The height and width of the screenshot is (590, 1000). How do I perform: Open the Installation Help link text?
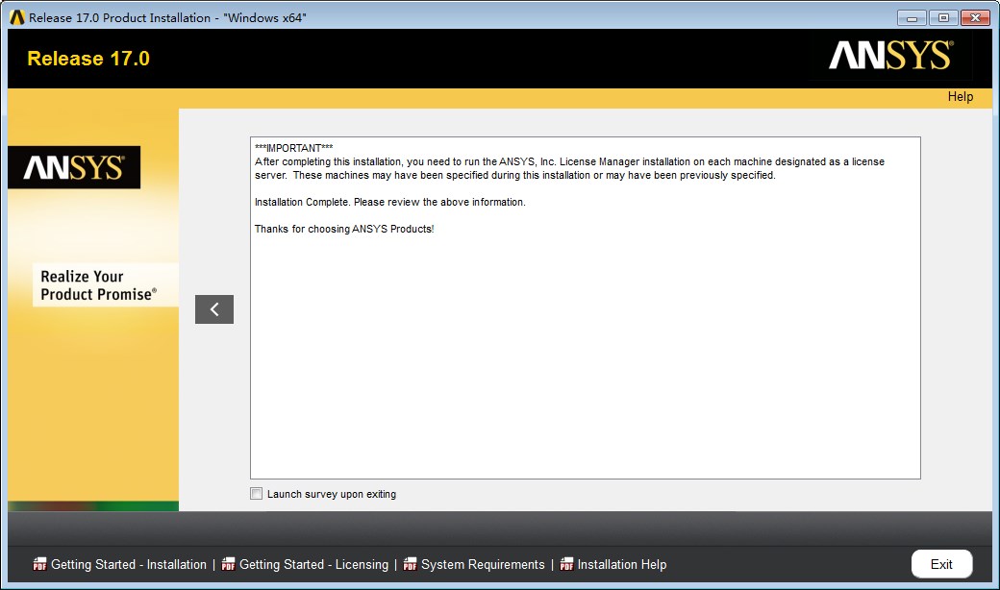pyautogui.click(x=622, y=565)
